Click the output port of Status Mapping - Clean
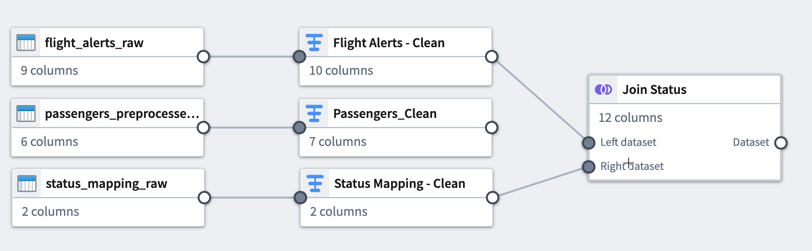Screen dimensions: 812x251 492,197
